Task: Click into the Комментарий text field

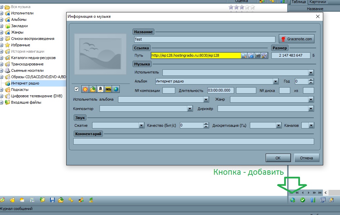Action: click(x=193, y=141)
